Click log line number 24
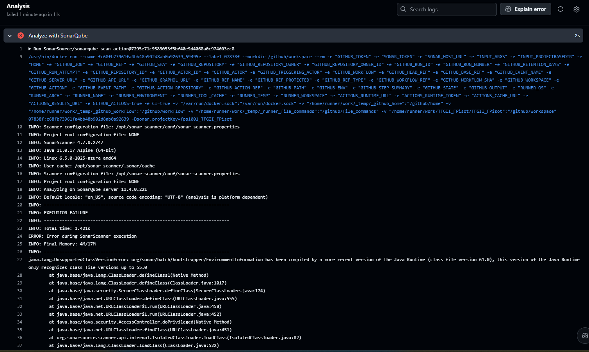This screenshot has width=589, height=352. coord(20,236)
